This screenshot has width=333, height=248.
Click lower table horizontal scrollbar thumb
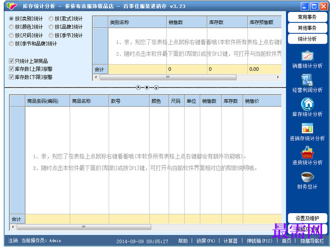[84, 227]
